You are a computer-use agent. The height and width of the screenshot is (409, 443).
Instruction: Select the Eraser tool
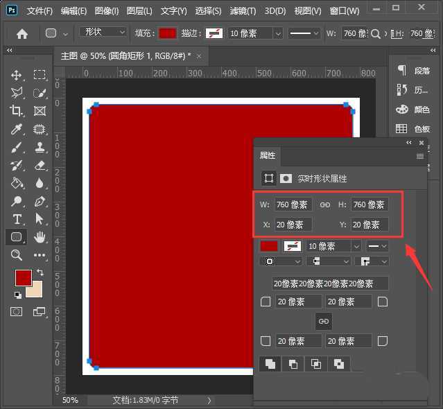[40, 165]
